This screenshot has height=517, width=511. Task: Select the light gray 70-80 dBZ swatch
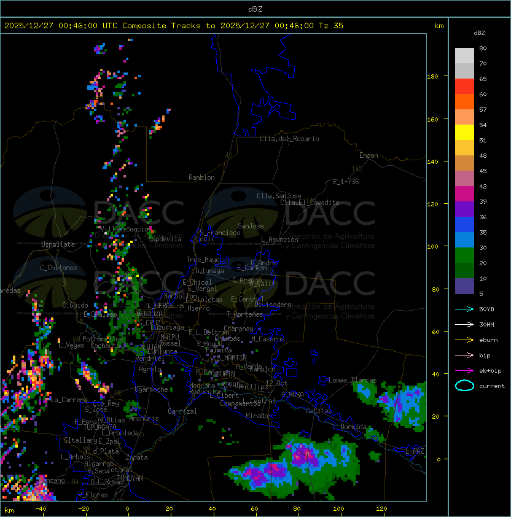464,55
